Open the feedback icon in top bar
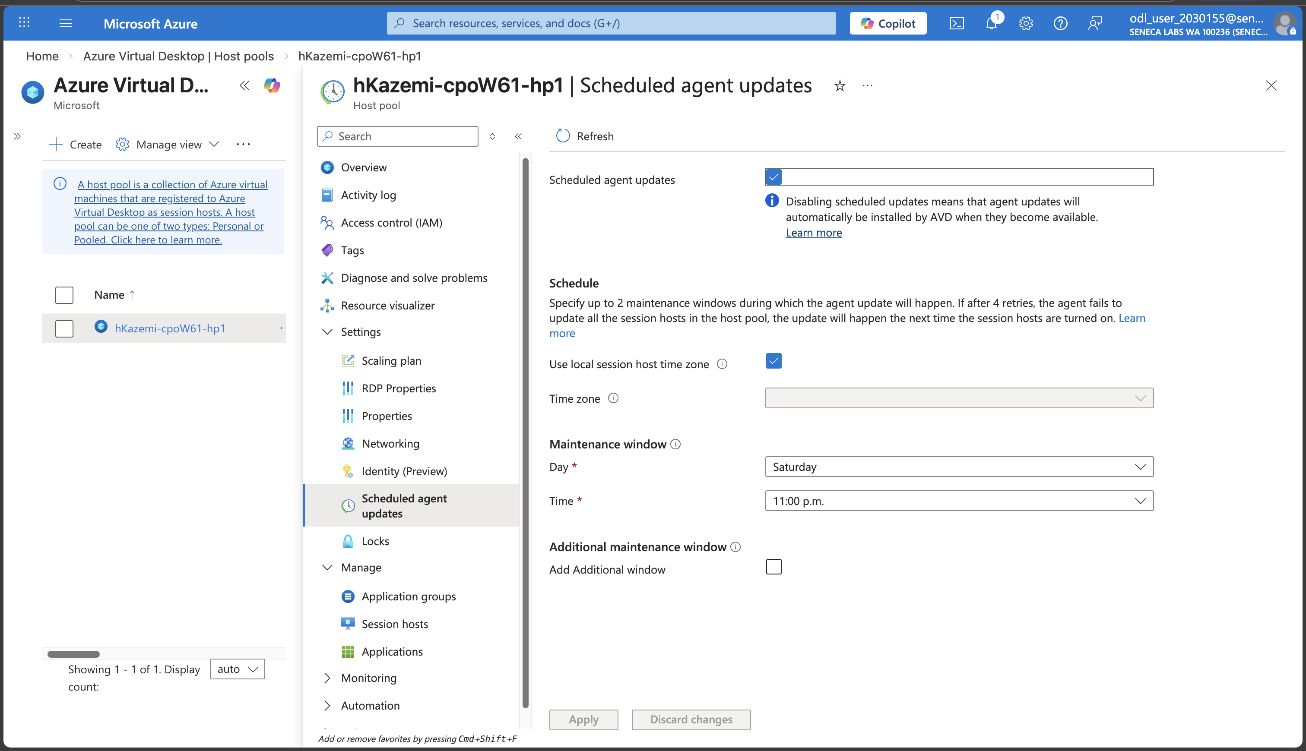The width and height of the screenshot is (1306, 751). (x=1095, y=23)
